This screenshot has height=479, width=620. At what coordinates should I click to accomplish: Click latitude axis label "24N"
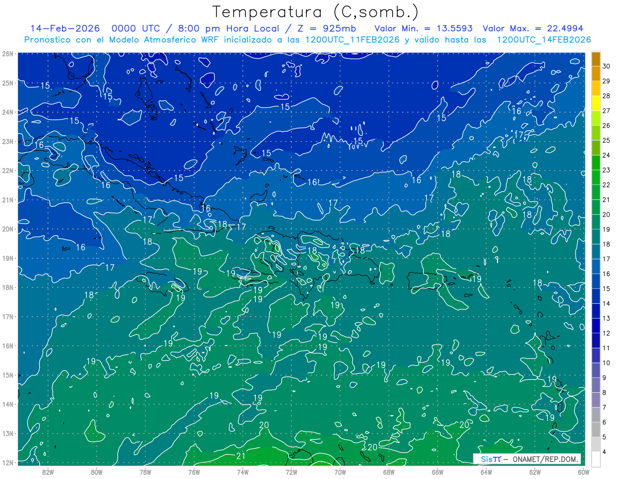(8, 112)
